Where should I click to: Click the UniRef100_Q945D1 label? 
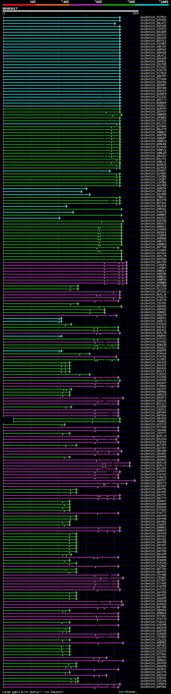[x=153, y=62]
